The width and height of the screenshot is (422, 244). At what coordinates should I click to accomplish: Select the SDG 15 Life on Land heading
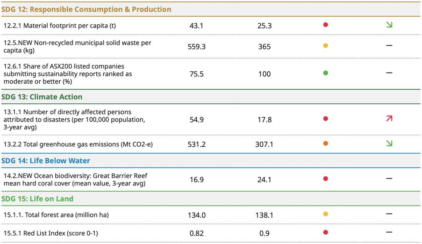pyautogui.click(x=37, y=199)
